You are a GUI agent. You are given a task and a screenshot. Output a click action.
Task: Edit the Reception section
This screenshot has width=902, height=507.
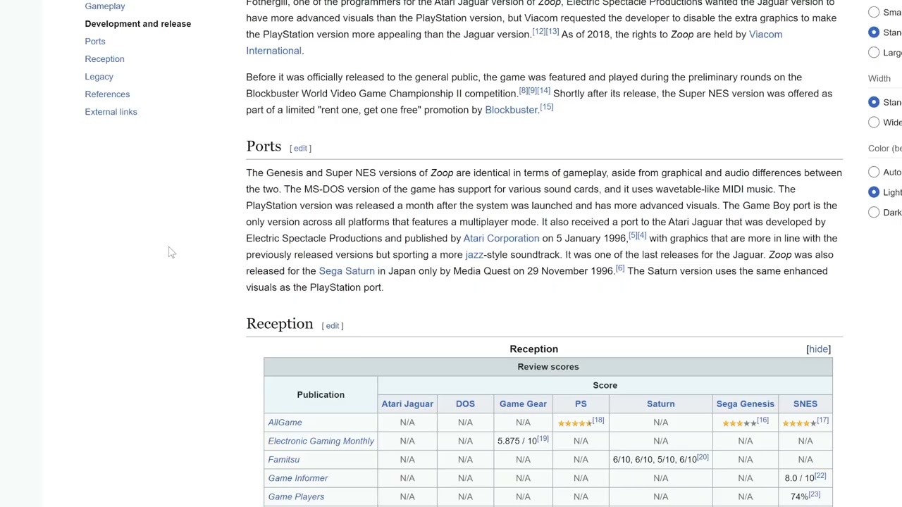(x=333, y=325)
